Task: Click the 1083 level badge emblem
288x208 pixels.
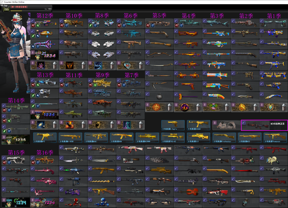Action: [x=6, y=9]
